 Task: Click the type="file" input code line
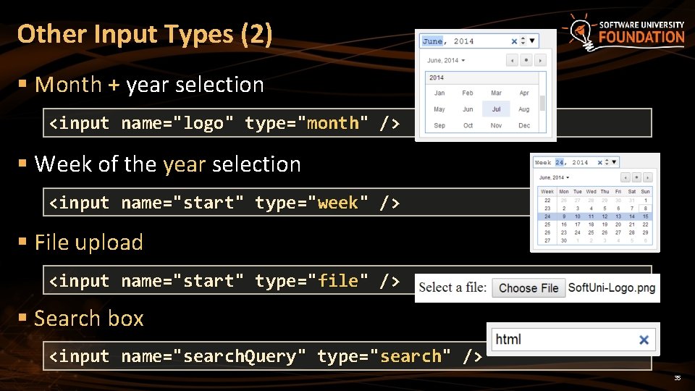click(x=224, y=281)
